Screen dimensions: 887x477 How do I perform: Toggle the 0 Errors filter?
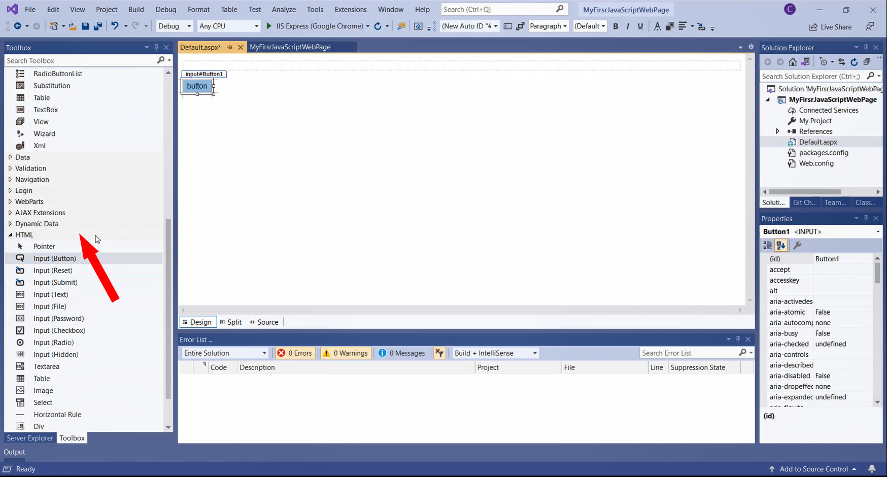click(x=295, y=353)
